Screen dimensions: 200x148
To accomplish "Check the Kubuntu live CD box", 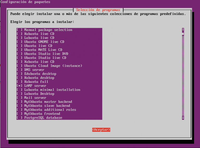I will [19, 34].
